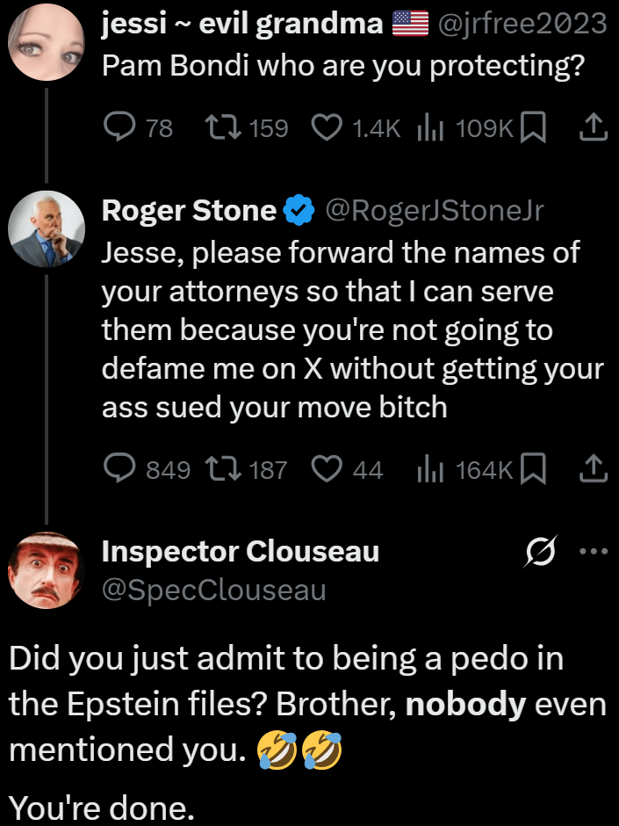Reply to jessi's Pam Bondi tweet
The height and width of the screenshot is (826, 619).
tap(119, 128)
